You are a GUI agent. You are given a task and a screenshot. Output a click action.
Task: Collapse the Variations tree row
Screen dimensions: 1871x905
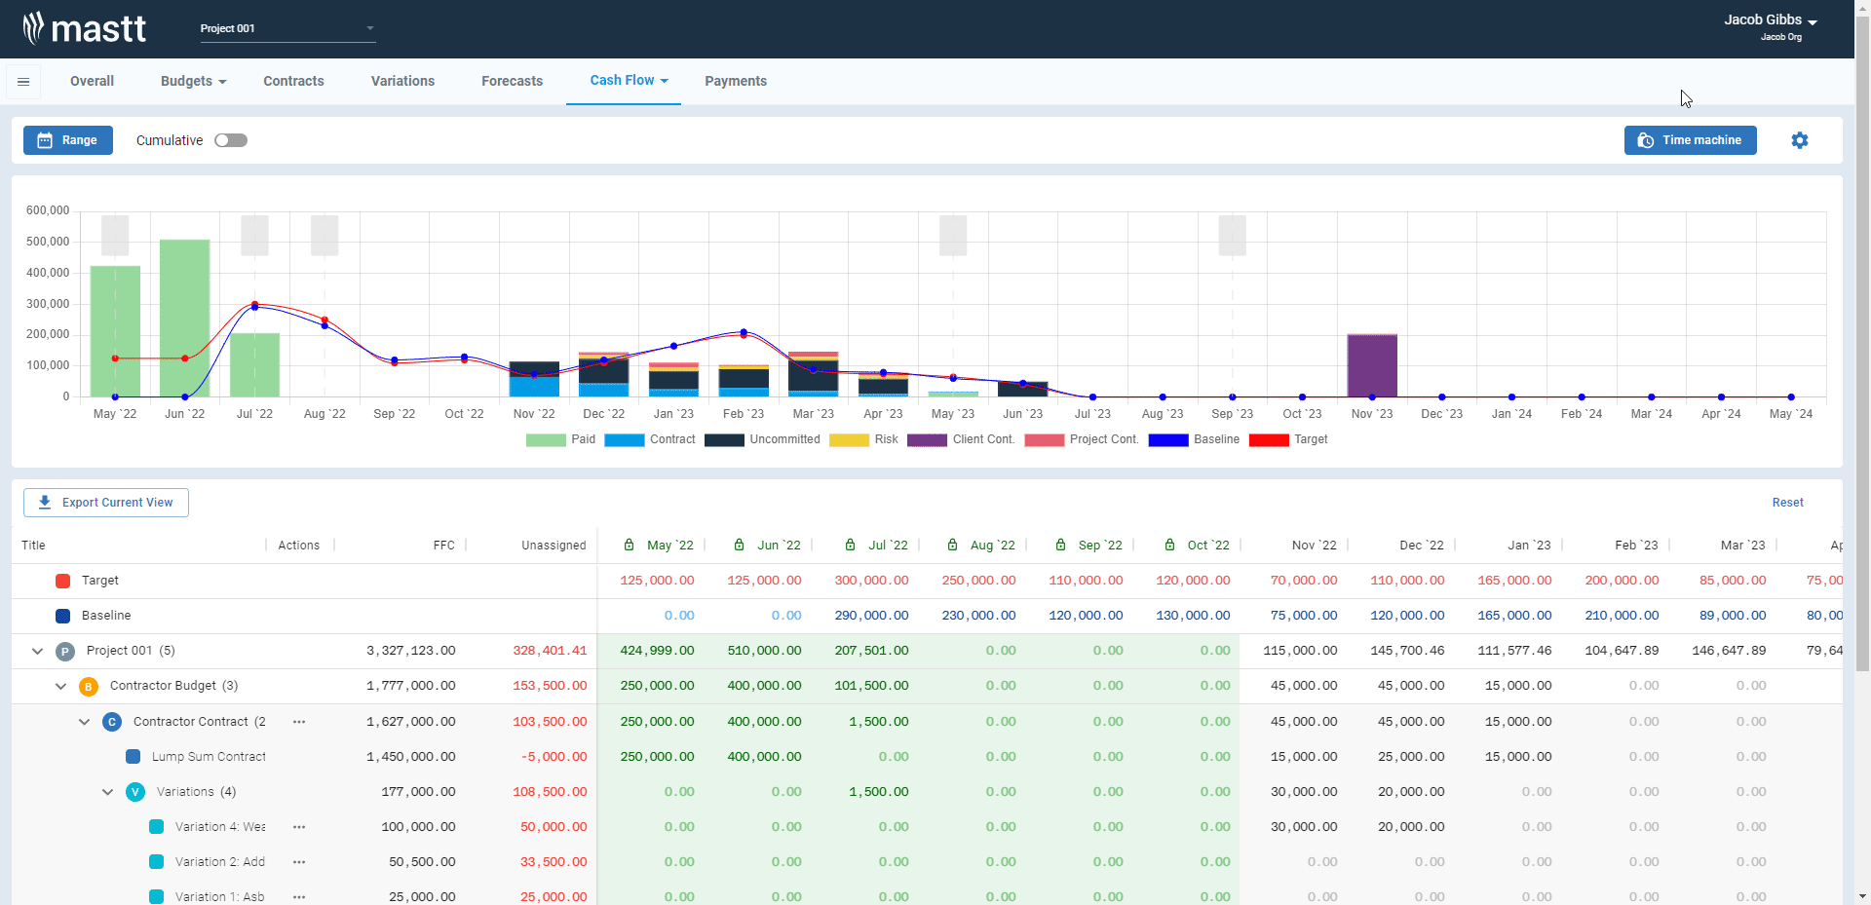point(107,792)
